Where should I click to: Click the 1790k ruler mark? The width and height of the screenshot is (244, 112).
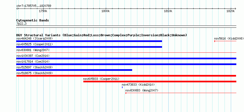(43, 11)
